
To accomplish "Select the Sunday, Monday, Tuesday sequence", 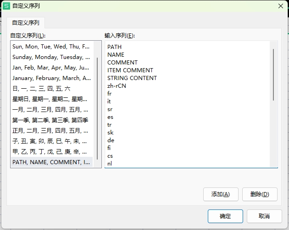I will pyautogui.click(x=52, y=57).
